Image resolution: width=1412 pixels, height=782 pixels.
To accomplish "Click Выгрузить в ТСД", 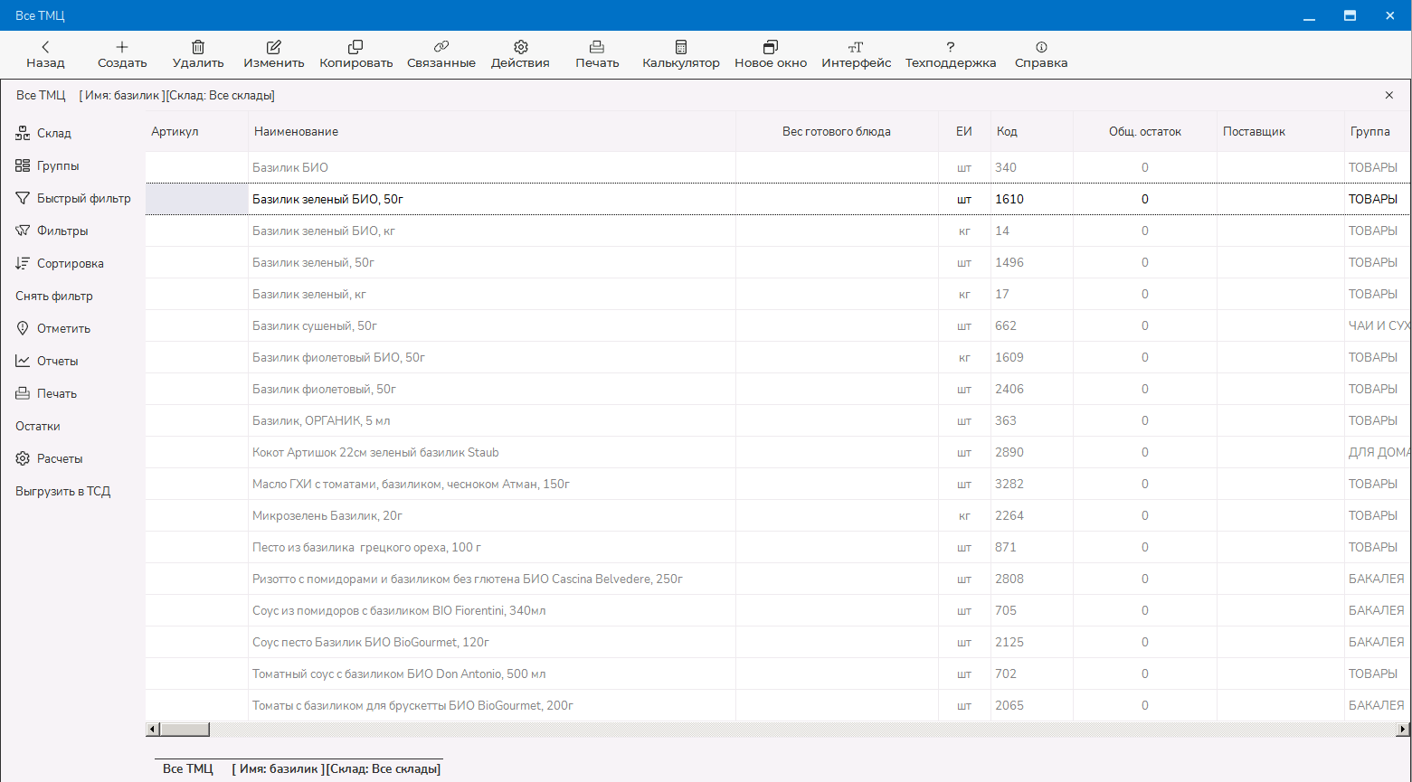I will (63, 491).
